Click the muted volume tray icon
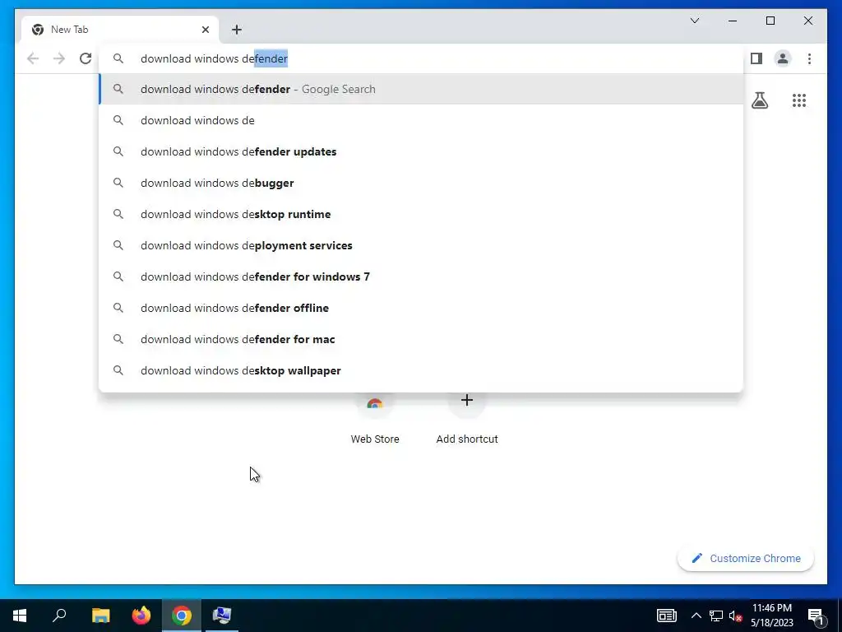 tap(735, 616)
